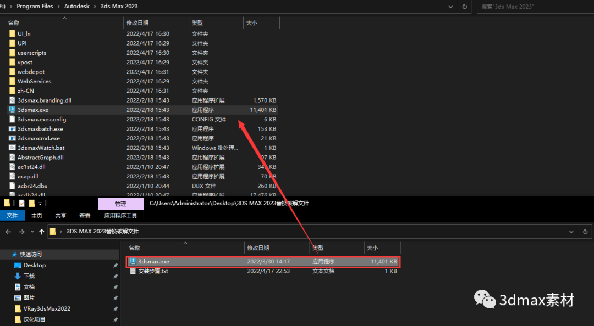
Task: Open quick access toolbar customize dropdown
Action: tap(40, 204)
